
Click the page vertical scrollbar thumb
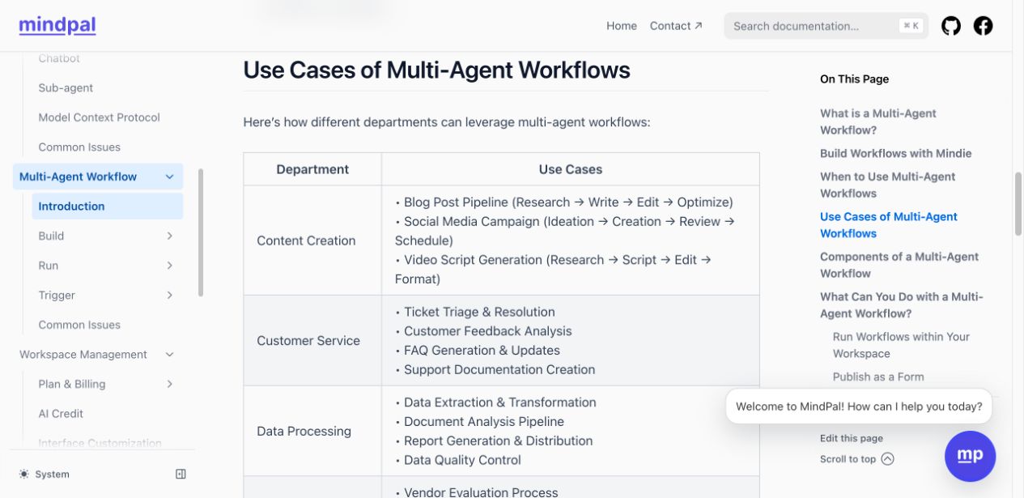pyautogui.click(x=1018, y=202)
